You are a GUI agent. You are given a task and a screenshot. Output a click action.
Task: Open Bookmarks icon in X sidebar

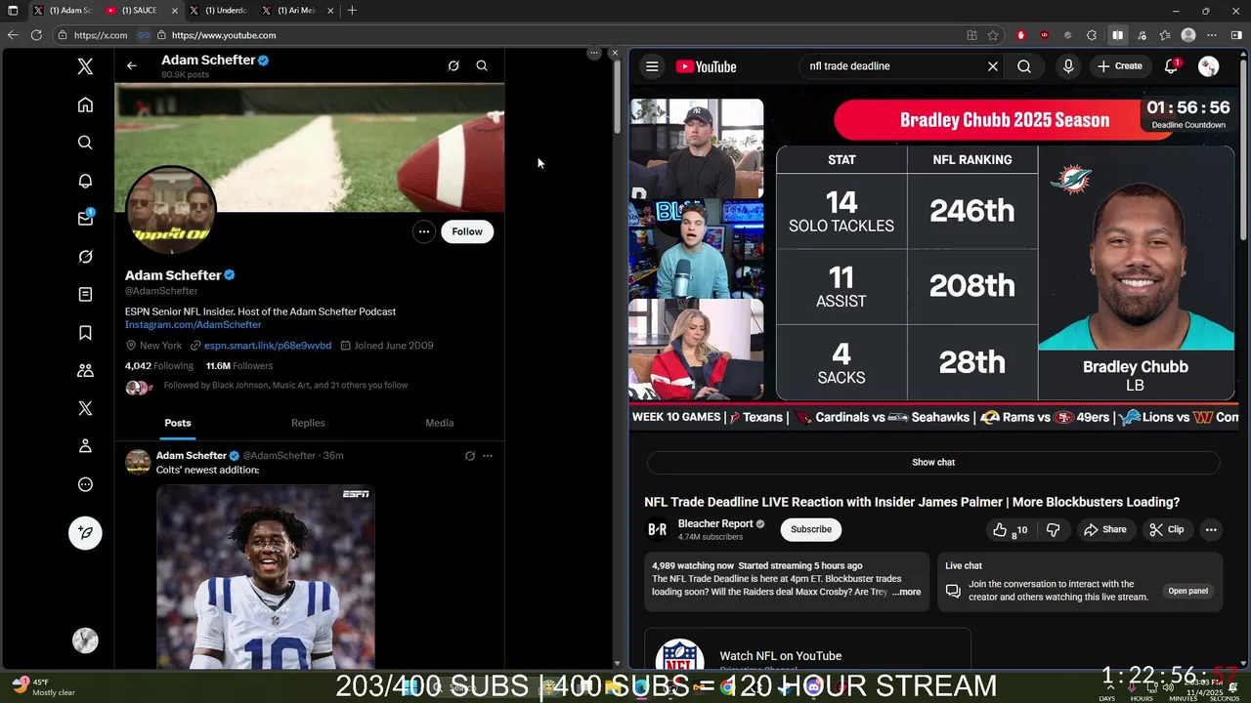85,333
